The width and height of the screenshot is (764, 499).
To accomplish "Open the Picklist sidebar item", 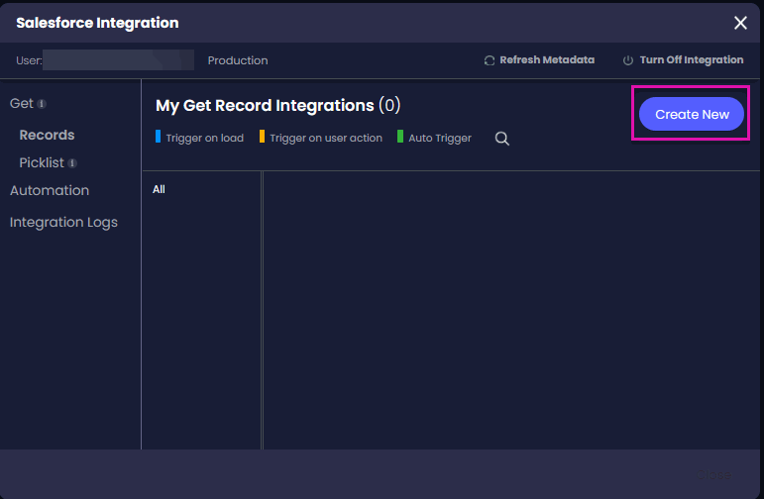I will 42,162.
